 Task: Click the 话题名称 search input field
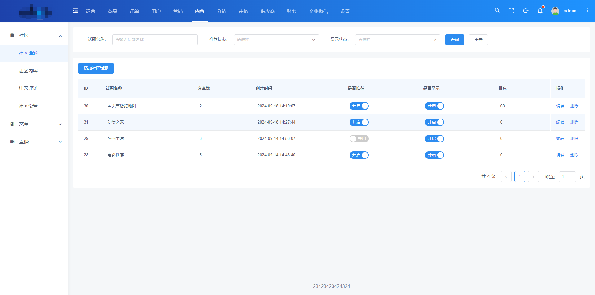155,40
